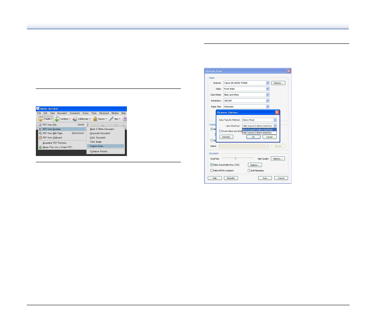Click OK in Scanner Options dialog
376x323 pixels.
tap(253, 137)
